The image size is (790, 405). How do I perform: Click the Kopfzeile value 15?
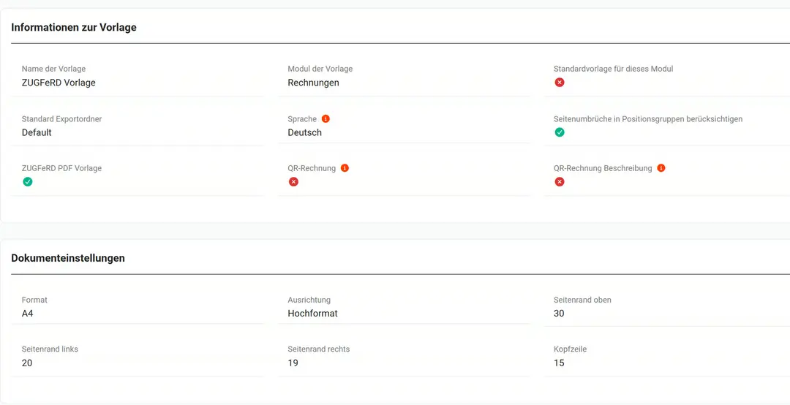(559, 363)
